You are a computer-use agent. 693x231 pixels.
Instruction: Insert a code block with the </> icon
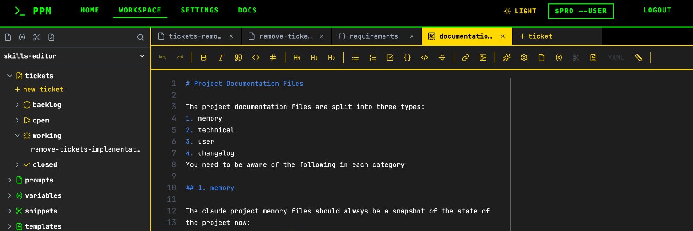point(425,58)
